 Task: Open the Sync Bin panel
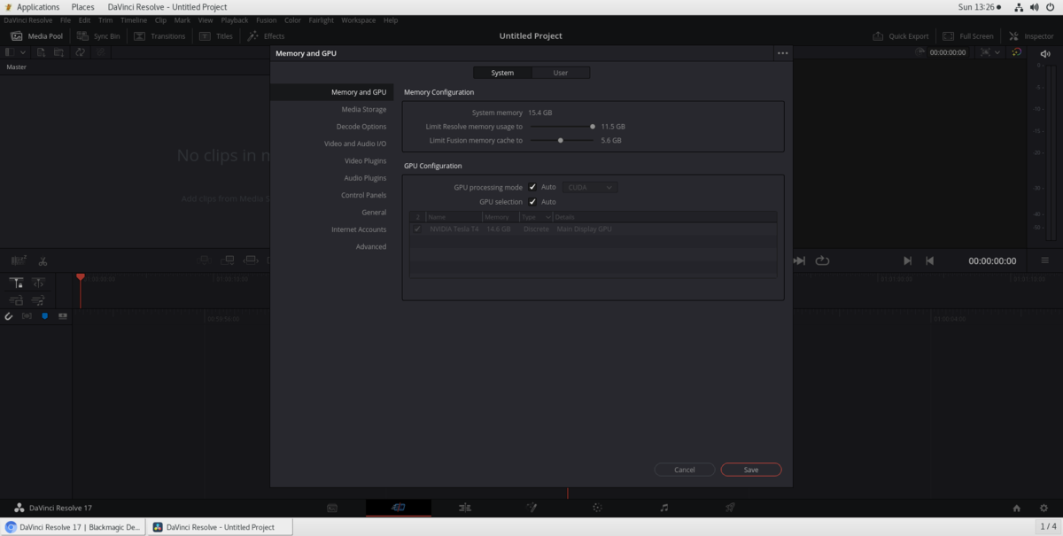click(x=98, y=36)
